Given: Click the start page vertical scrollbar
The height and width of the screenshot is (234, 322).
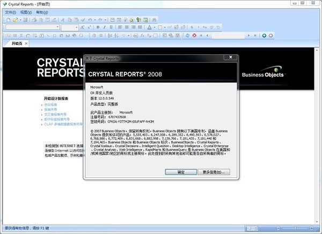Looking at the screenshot, I should point(317,136).
